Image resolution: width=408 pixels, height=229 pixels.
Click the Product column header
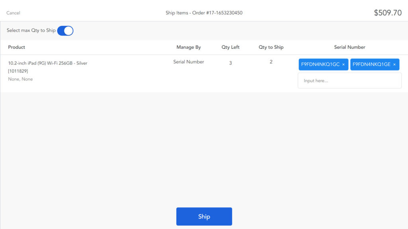point(16,47)
